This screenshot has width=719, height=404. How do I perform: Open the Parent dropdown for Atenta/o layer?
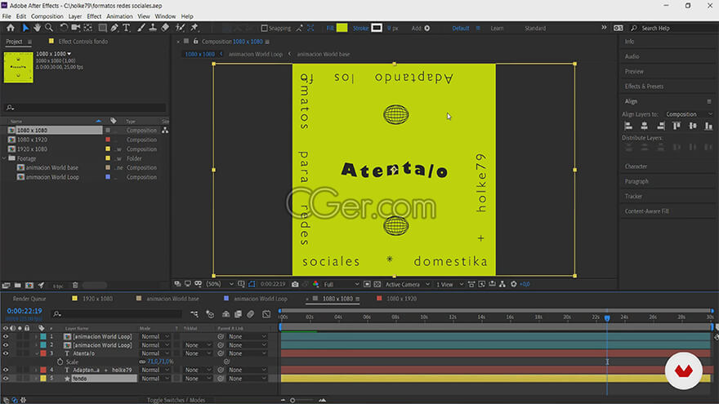point(247,353)
